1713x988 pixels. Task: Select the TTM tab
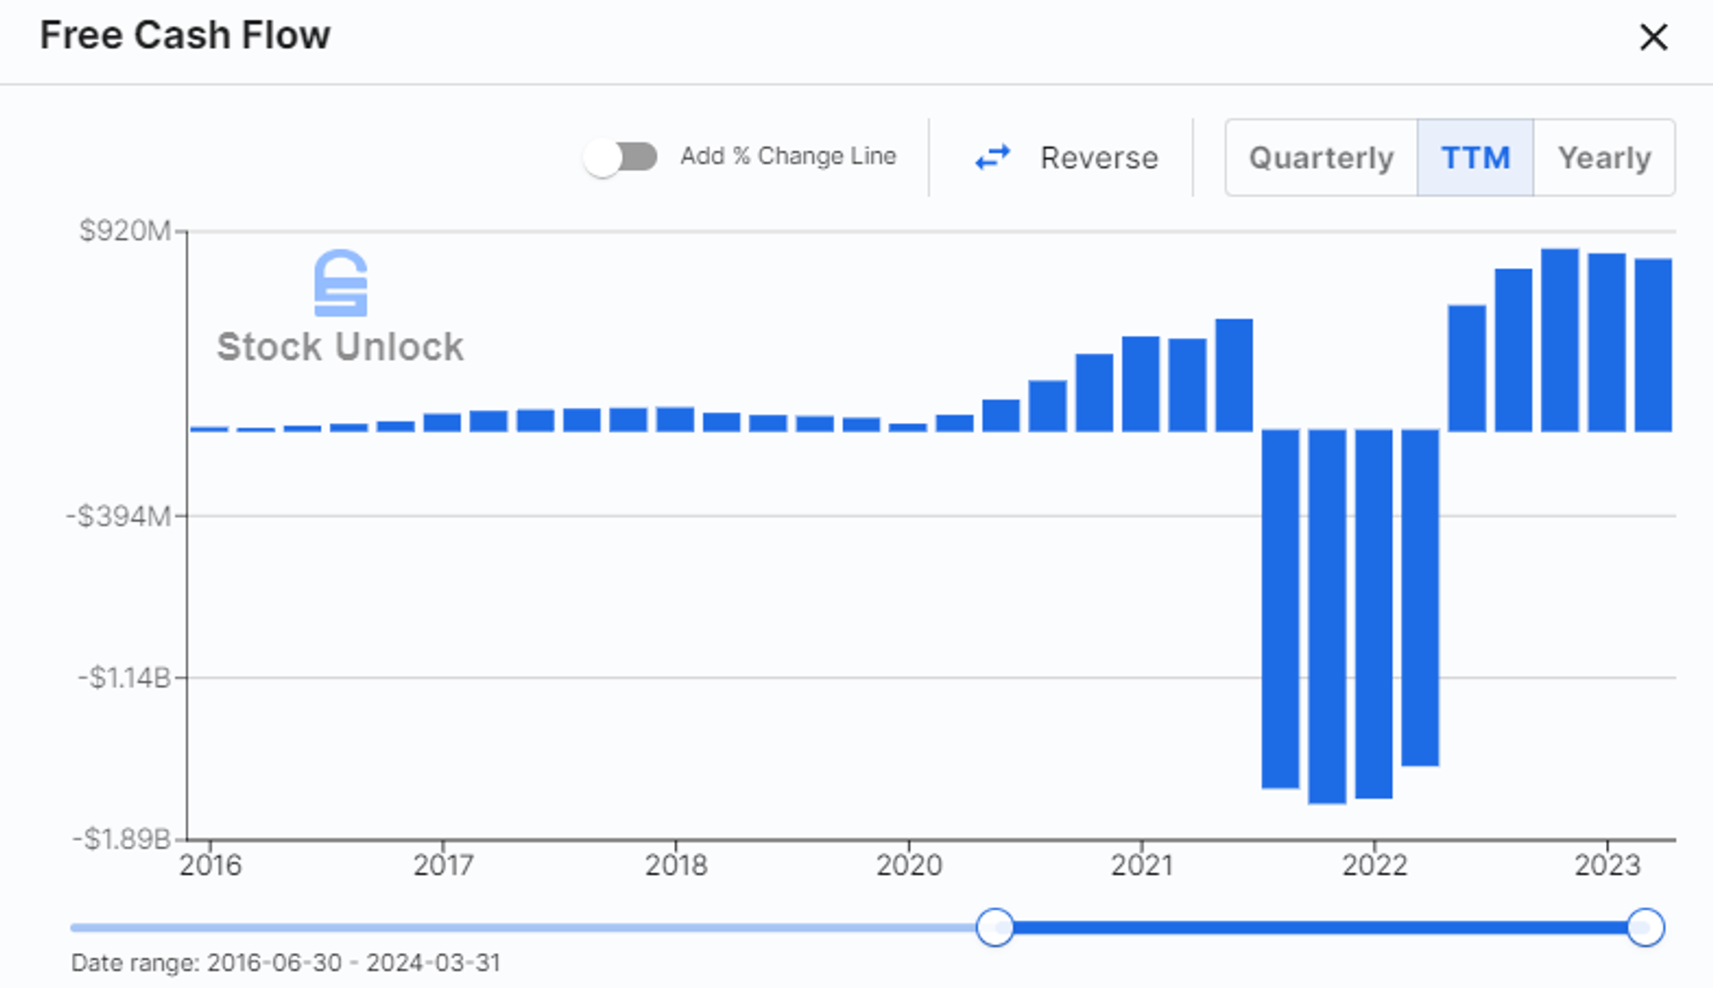coord(1475,158)
